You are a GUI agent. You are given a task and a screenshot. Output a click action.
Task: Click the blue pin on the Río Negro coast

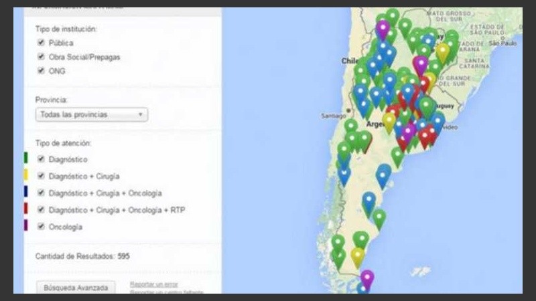(x=383, y=175)
